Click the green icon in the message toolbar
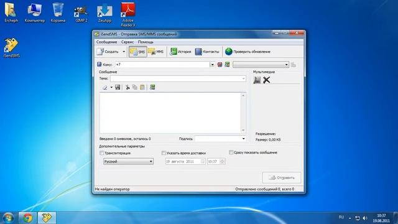The height and width of the screenshot is (224, 398). click(x=152, y=87)
